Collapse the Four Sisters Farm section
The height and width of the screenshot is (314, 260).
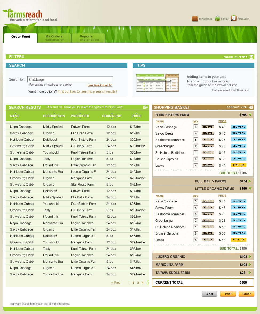pyautogui.click(x=250, y=115)
